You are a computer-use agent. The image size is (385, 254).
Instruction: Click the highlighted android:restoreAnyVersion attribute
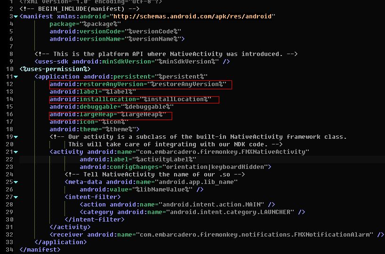140,84
